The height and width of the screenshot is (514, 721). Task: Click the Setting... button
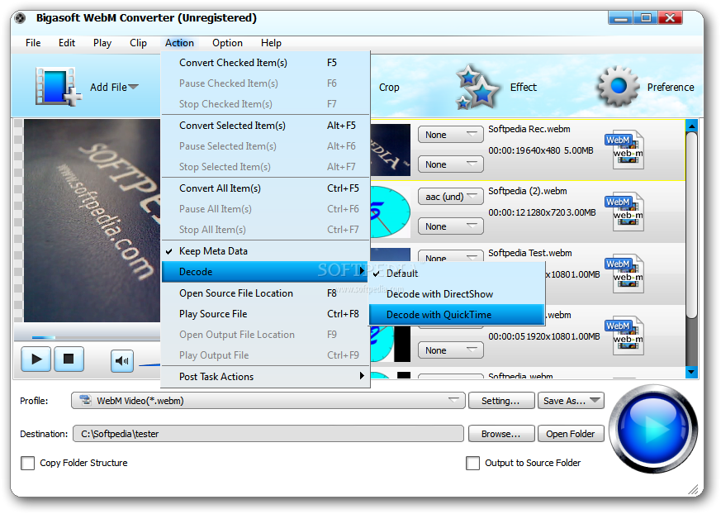coord(501,400)
